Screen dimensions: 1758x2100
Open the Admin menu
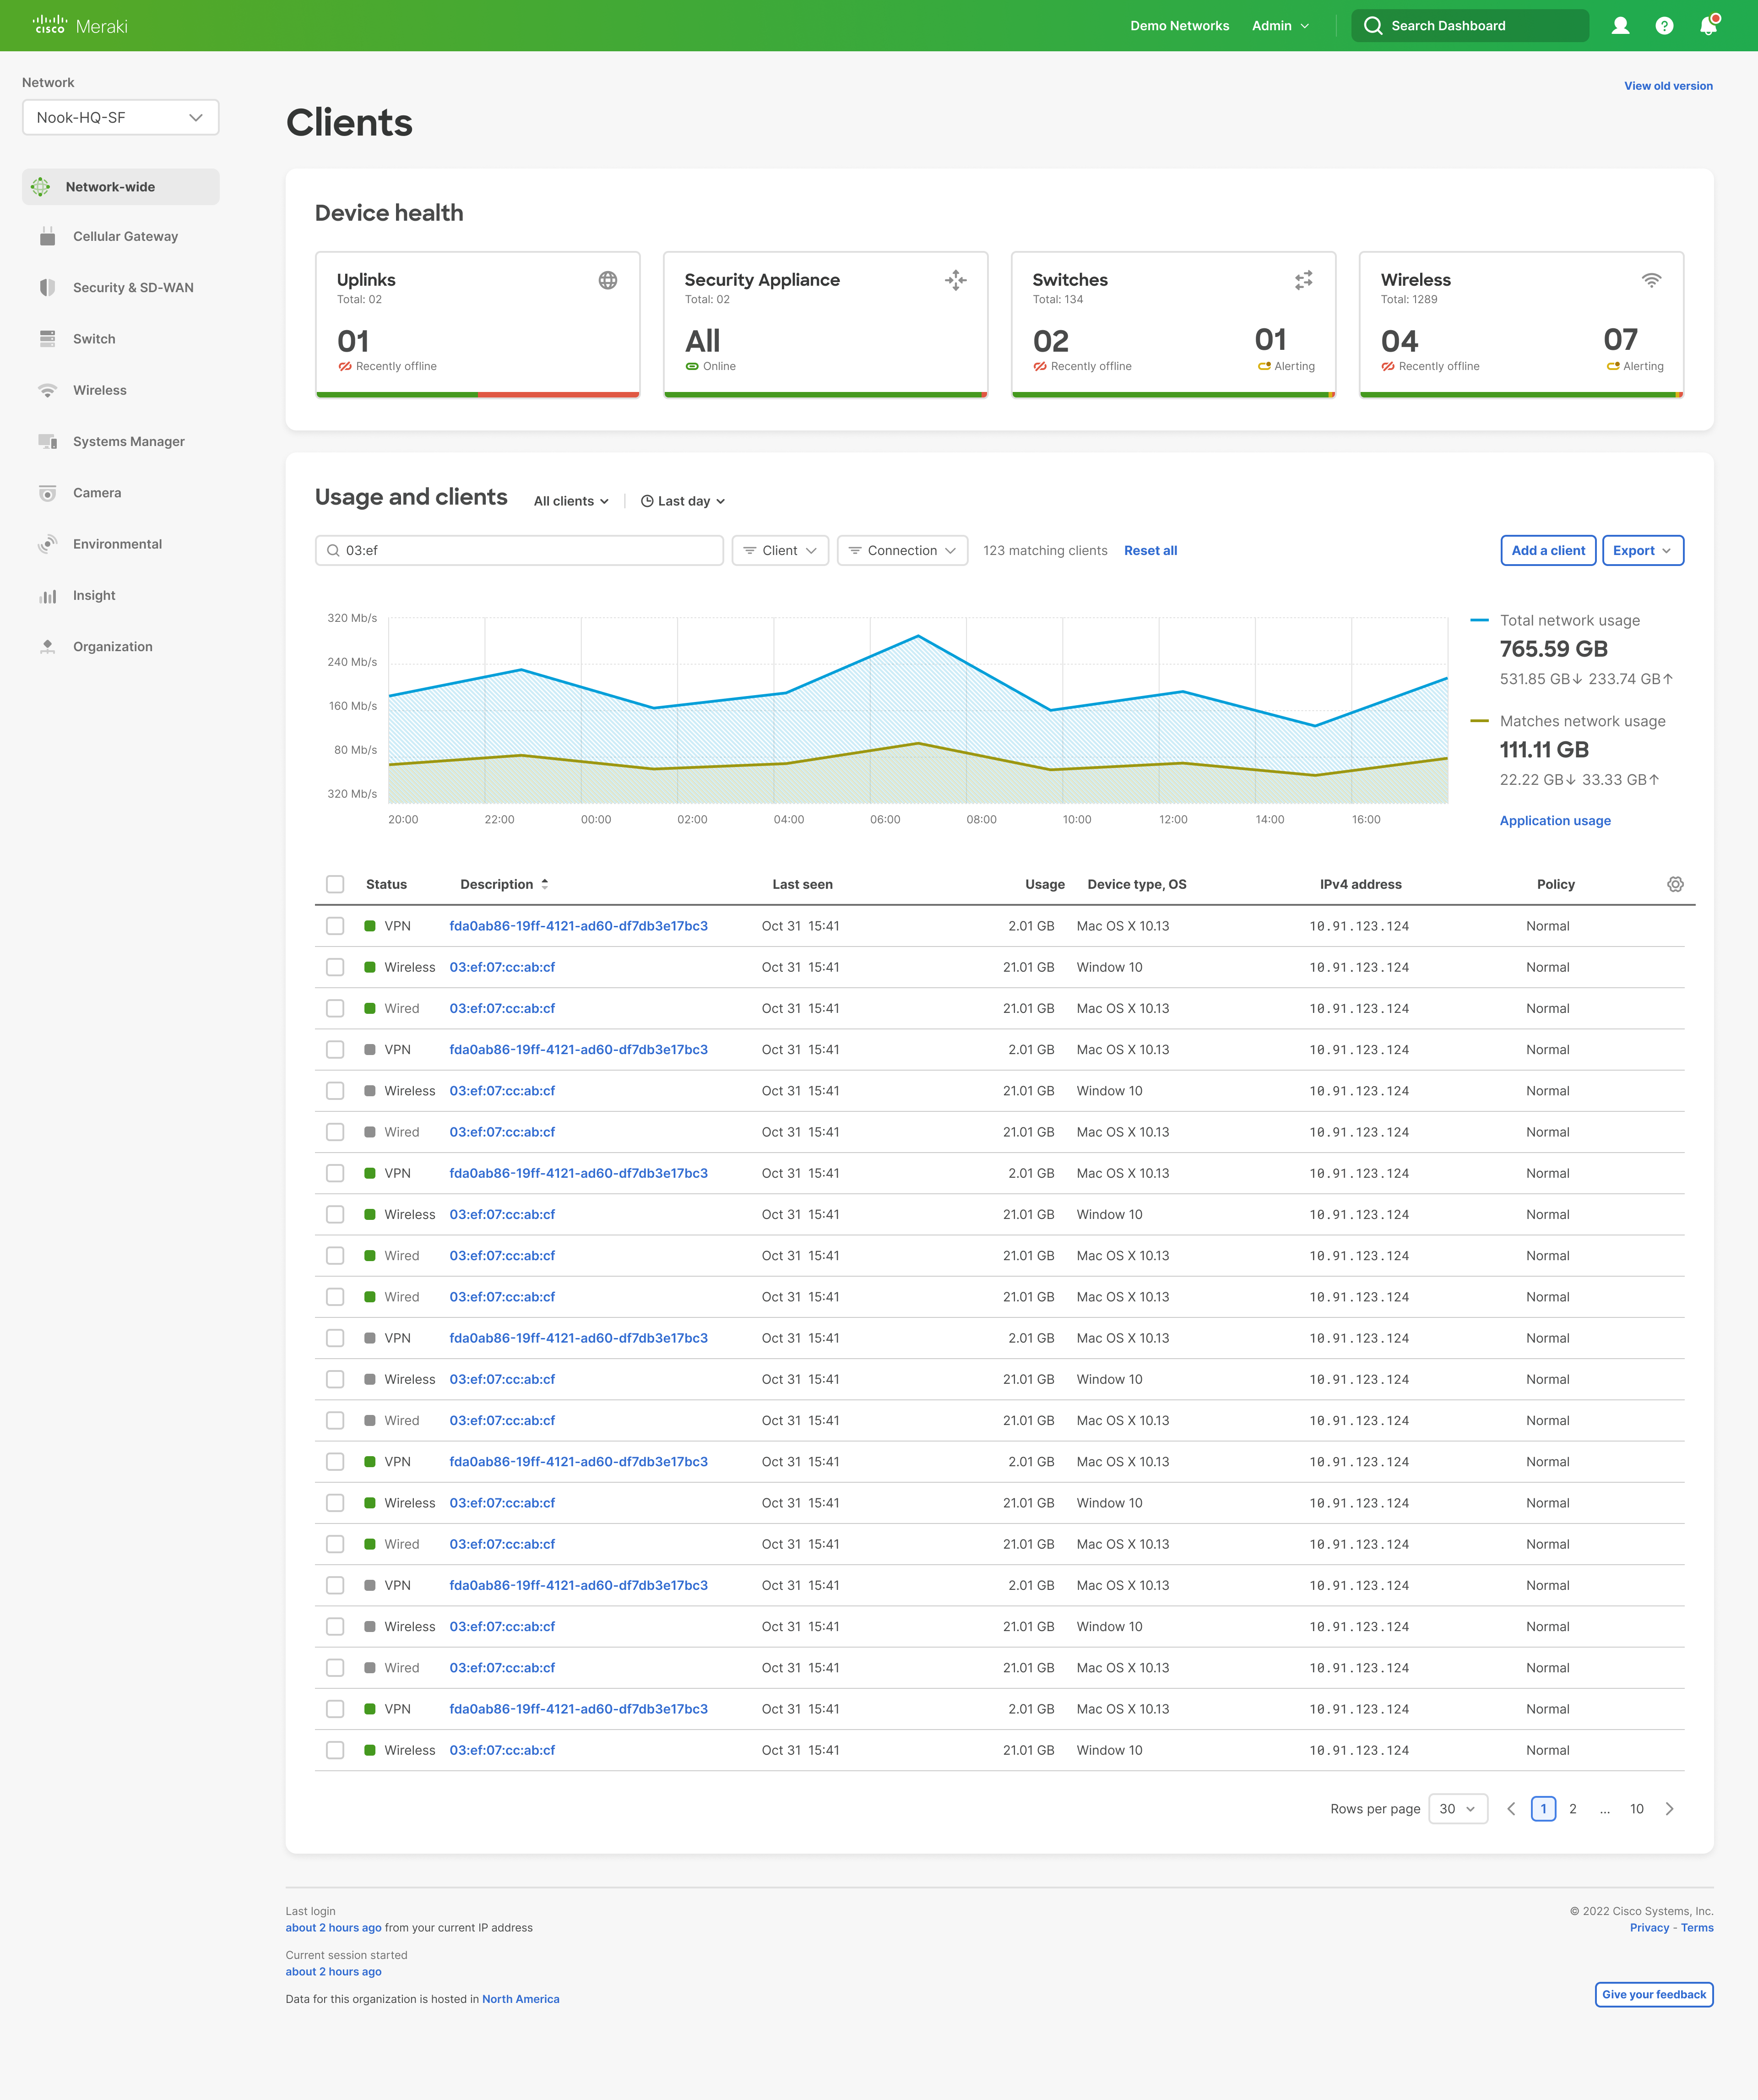(x=1280, y=25)
